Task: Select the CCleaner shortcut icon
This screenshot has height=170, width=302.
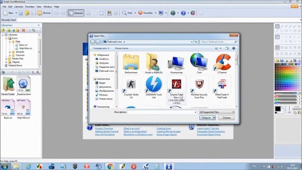Action: tap(222, 63)
